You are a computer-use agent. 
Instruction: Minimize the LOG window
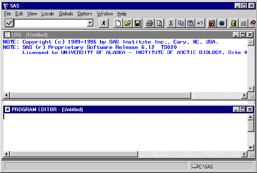(236, 35)
